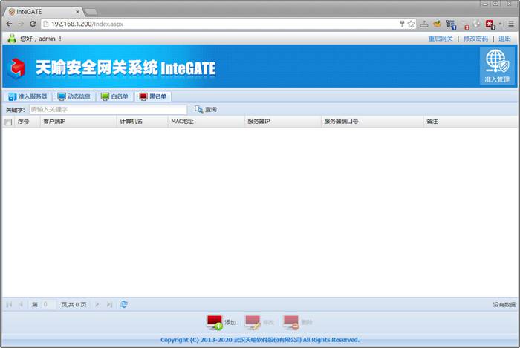Click the address bar showing 192.168.1.200
Screen dimensions: 520x348
[220, 24]
